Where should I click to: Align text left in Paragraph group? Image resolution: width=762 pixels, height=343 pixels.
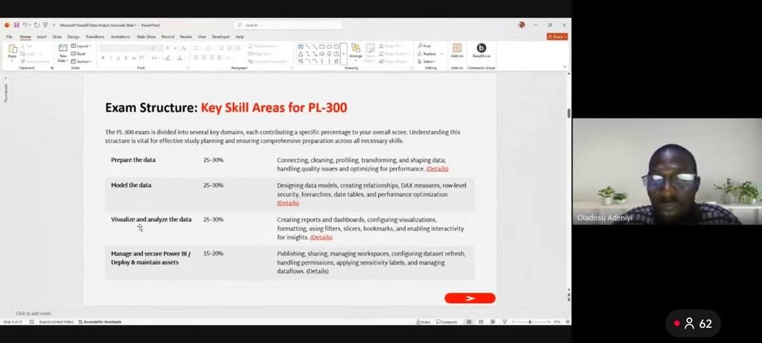[196, 58]
